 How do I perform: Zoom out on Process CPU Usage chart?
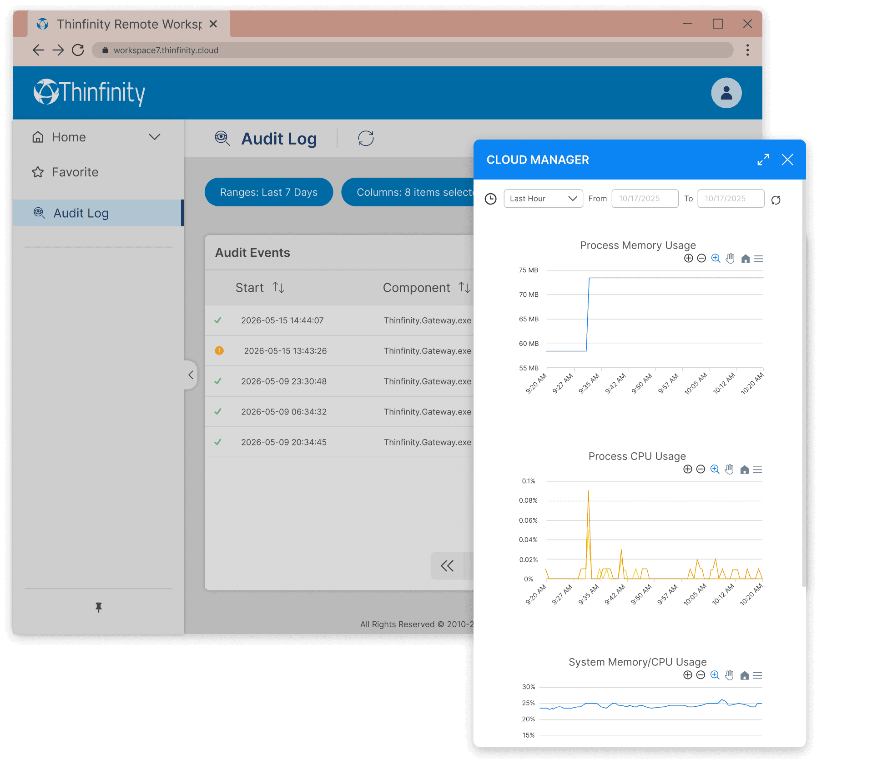click(701, 469)
